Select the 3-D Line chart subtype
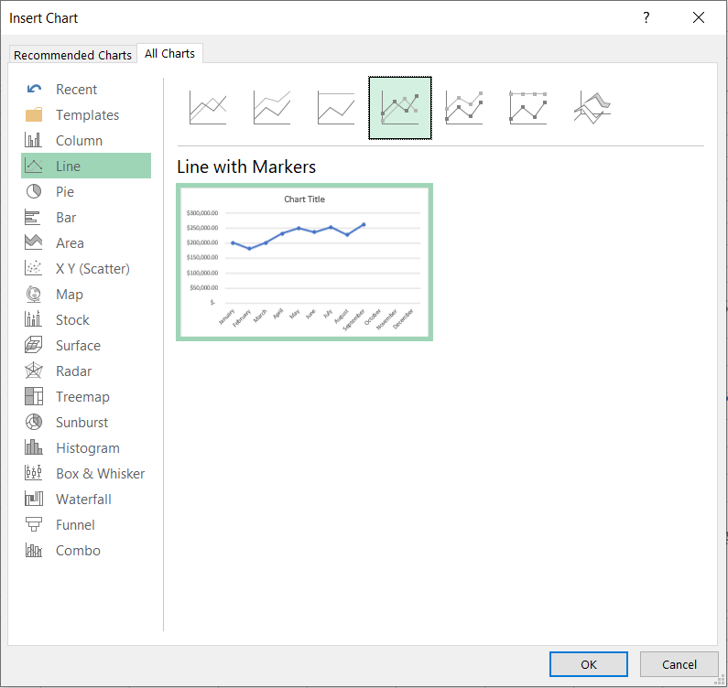Image resolution: width=728 pixels, height=688 pixels. tap(592, 108)
